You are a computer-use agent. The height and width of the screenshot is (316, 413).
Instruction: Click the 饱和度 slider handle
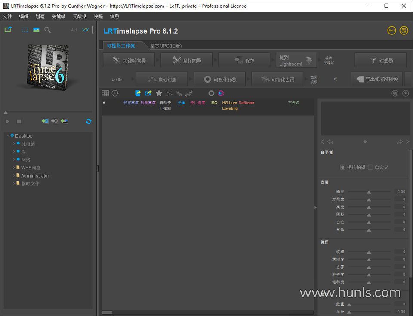(x=369, y=282)
